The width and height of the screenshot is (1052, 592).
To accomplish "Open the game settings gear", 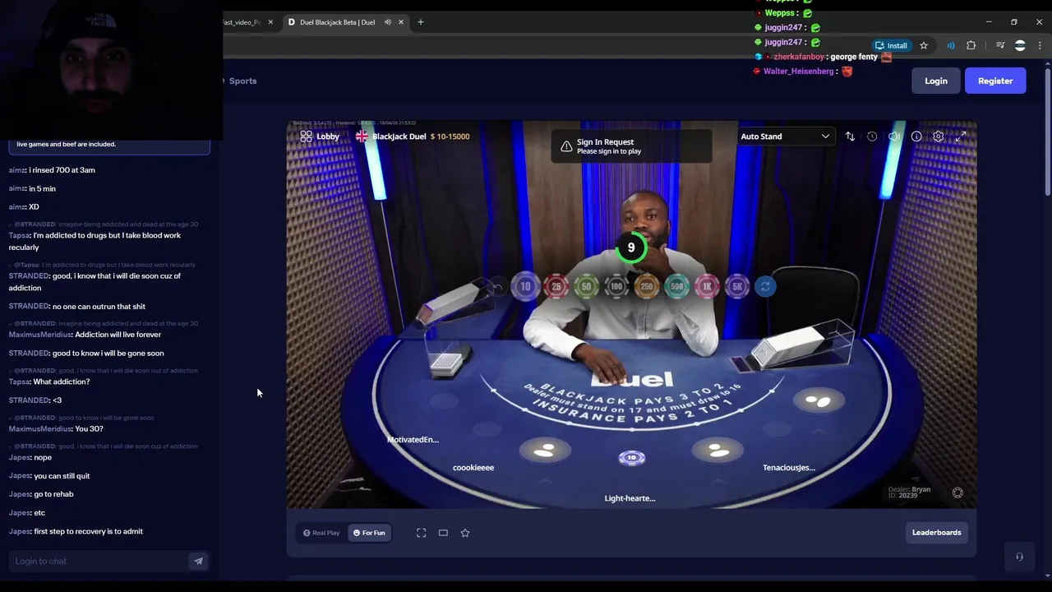I will [x=939, y=136].
